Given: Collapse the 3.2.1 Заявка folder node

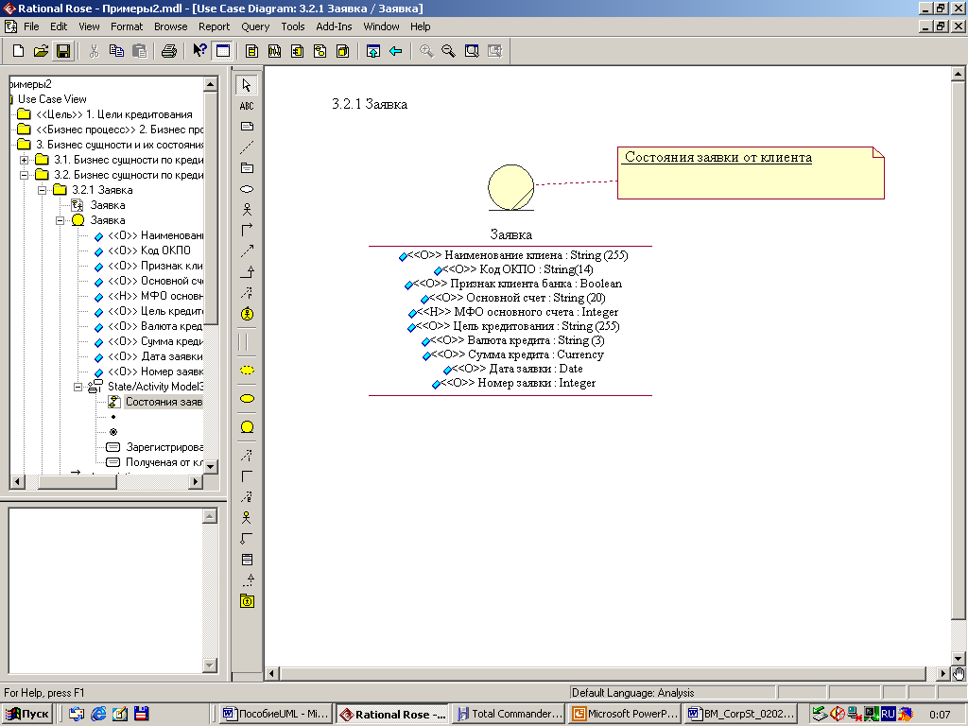Looking at the screenshot, I should pos(43,190).
